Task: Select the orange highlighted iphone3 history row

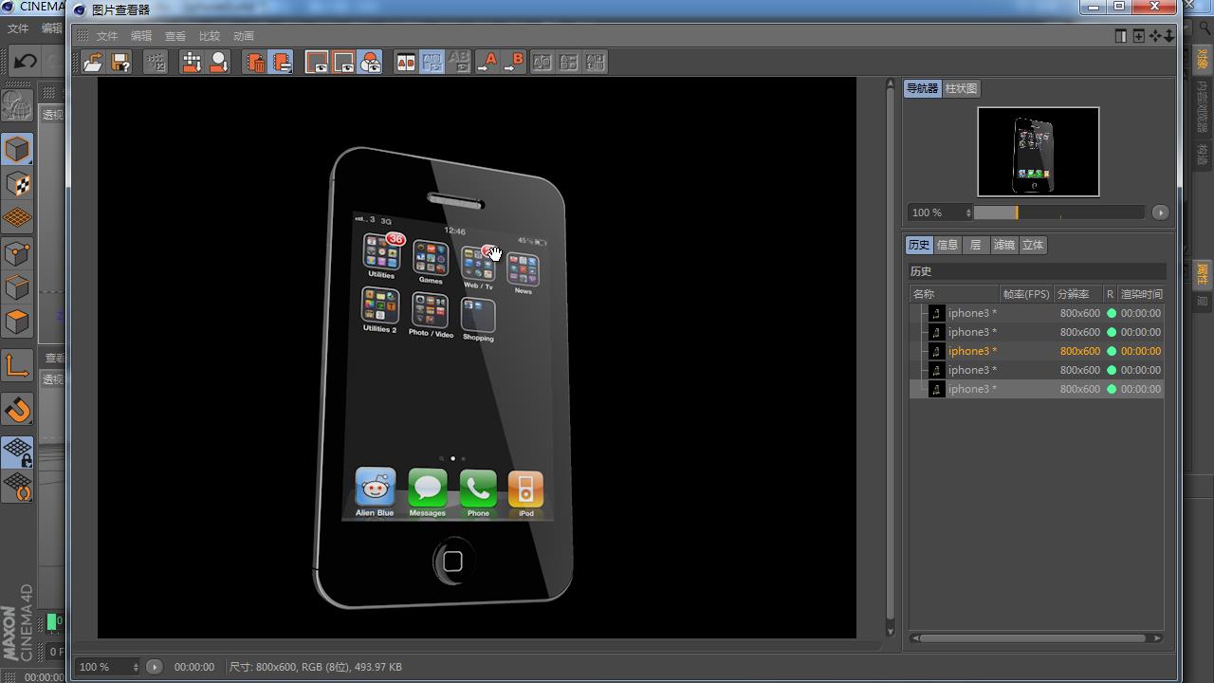Action: 1037,351
